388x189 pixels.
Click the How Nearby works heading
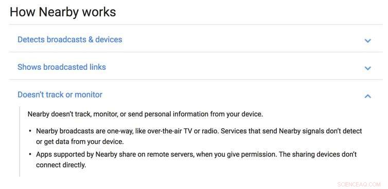pyautogui.click(x=63, y=12)
